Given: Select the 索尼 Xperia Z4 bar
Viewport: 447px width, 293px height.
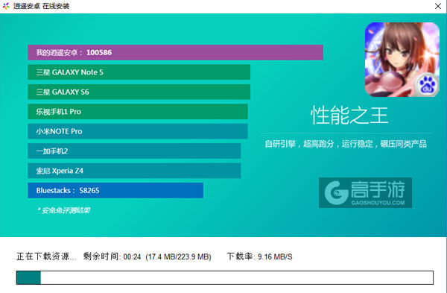Looking at the screenshot, I should point(134,171).
